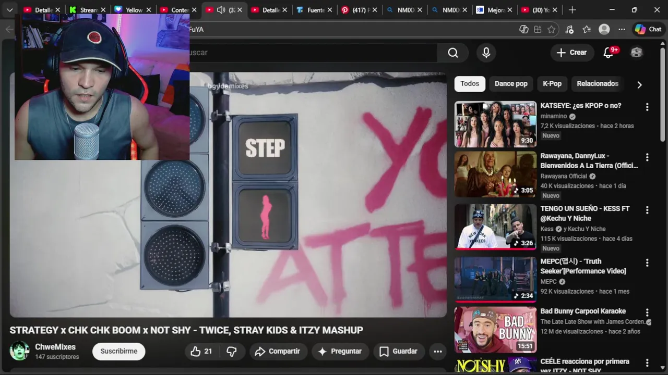Screen dimensions: 668x375
Task: Select the Relacionados filter chip
Action: click(x=598, y=83)
